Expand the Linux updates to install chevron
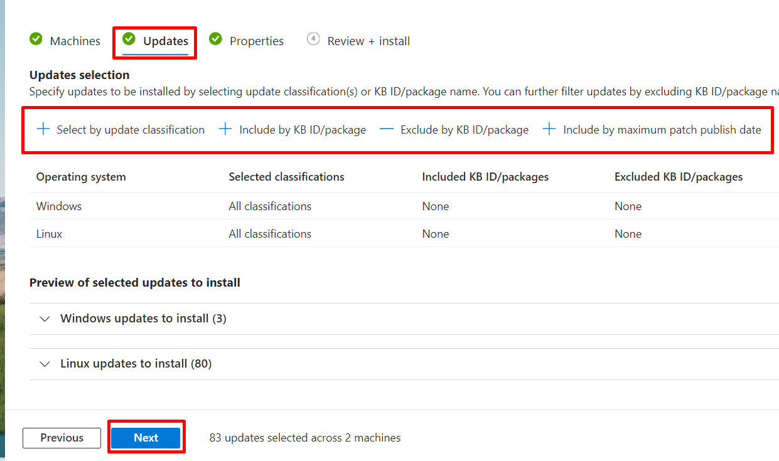 point(45,364)
